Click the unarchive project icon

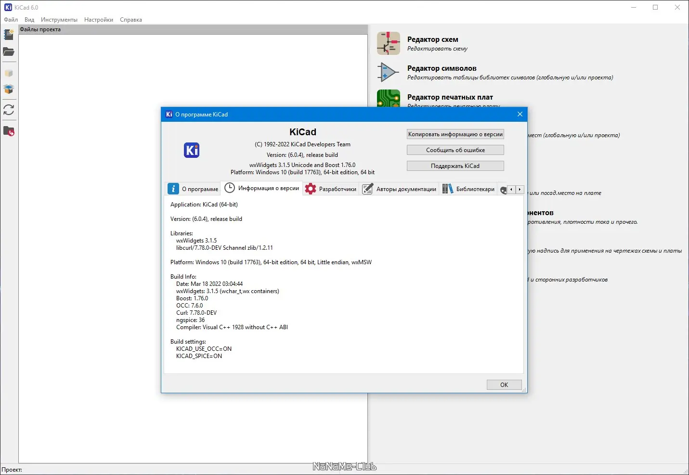point(9,89)
